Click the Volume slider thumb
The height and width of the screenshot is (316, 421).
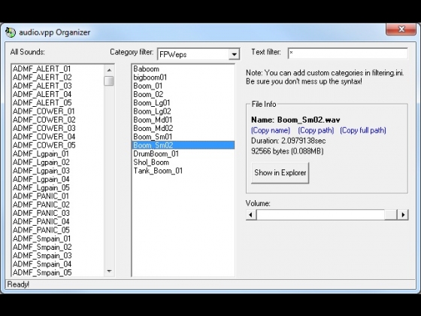tap(391, 214)
